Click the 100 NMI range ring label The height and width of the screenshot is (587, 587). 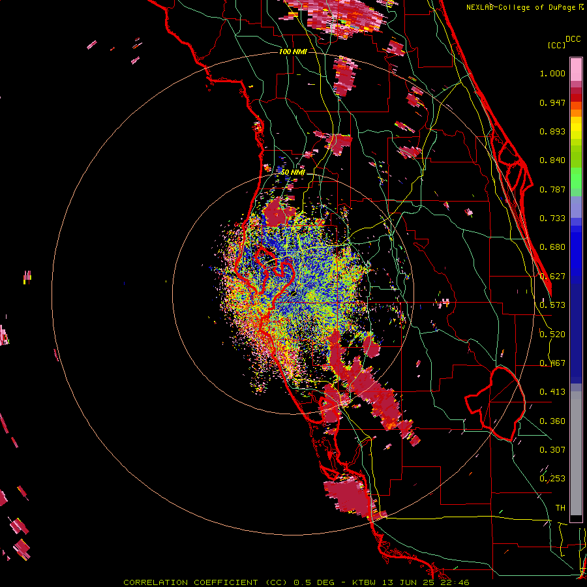point(293,52)
